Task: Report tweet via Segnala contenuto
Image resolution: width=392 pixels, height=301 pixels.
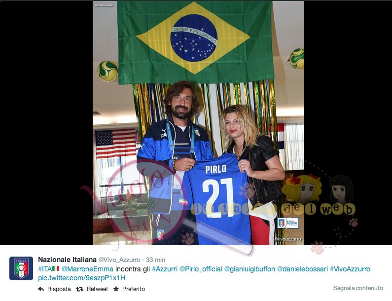Action: coord(358,288)
